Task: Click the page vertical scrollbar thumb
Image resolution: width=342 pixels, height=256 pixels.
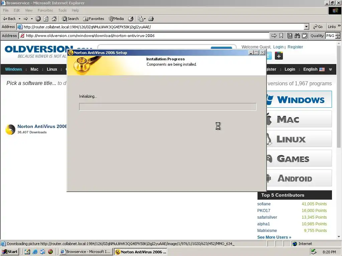Action: pos(339,97)
